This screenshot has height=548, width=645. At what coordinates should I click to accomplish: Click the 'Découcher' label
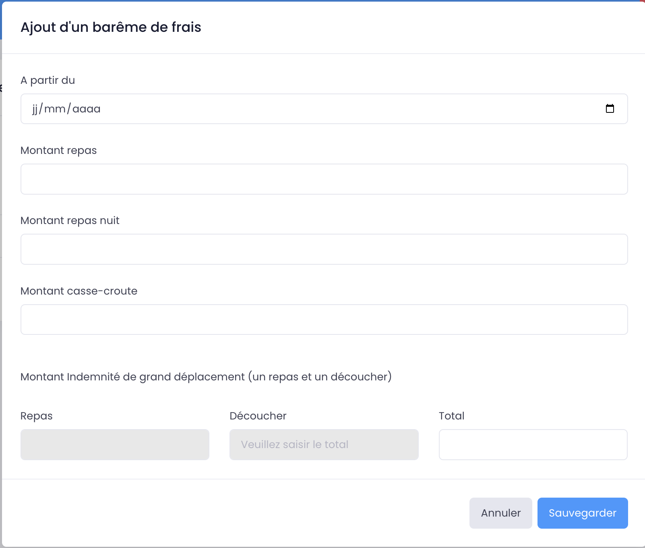258,416
